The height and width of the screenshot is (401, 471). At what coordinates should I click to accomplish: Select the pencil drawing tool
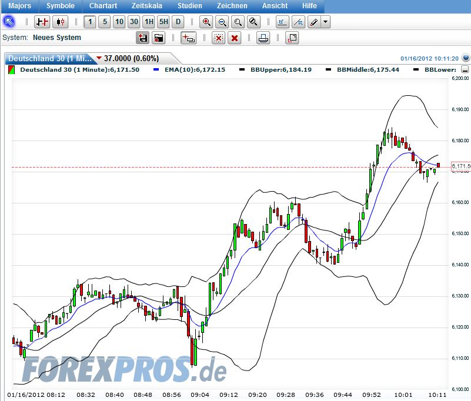(x=313, y=22)
